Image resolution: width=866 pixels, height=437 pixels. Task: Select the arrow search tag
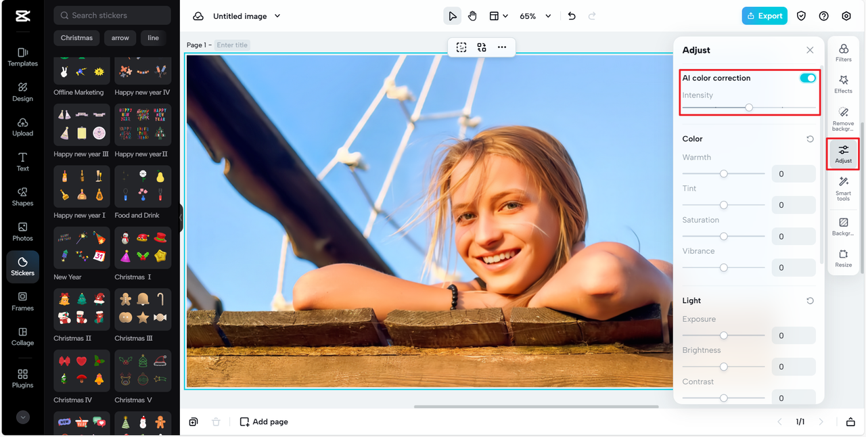120,38
